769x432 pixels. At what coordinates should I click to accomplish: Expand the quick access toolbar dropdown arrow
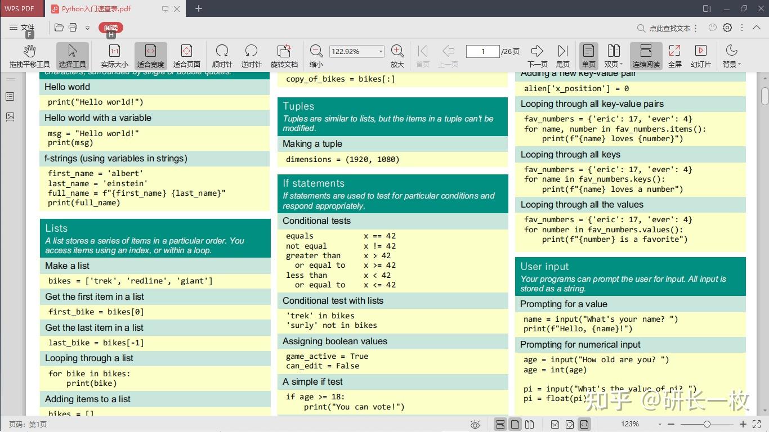(x=87, y=28)
